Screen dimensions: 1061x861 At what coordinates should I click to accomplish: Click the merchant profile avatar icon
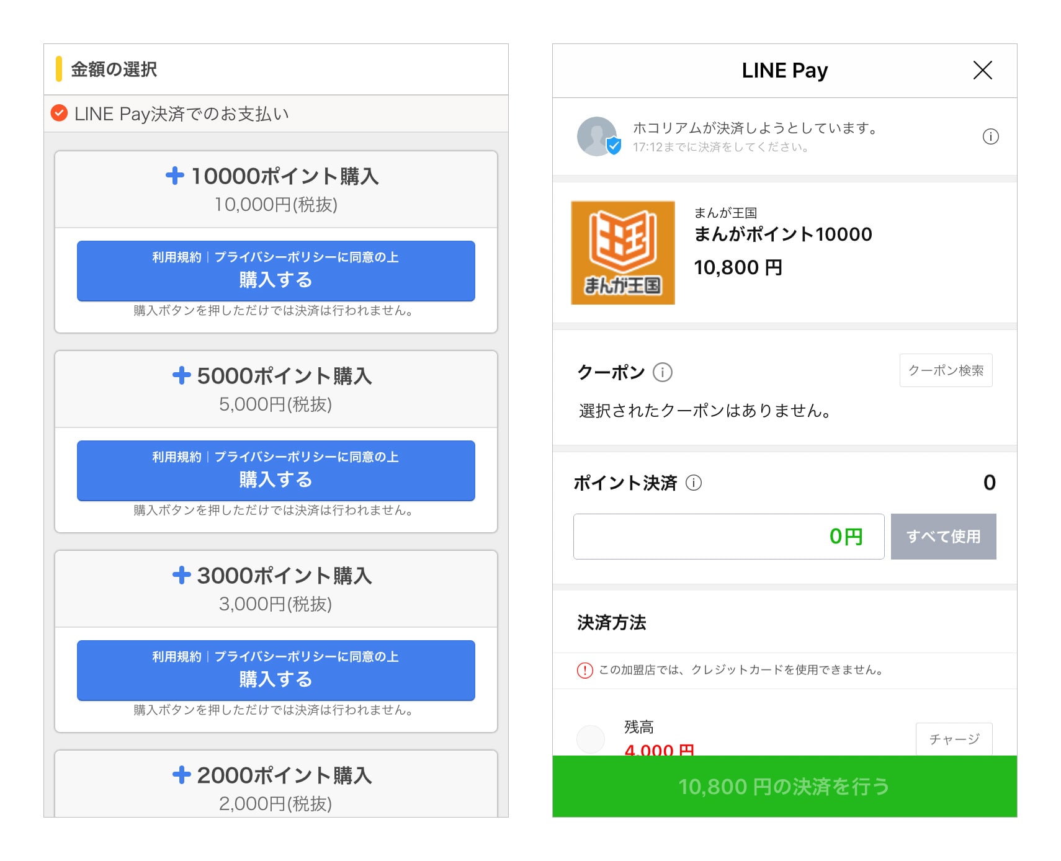(597, 136)
